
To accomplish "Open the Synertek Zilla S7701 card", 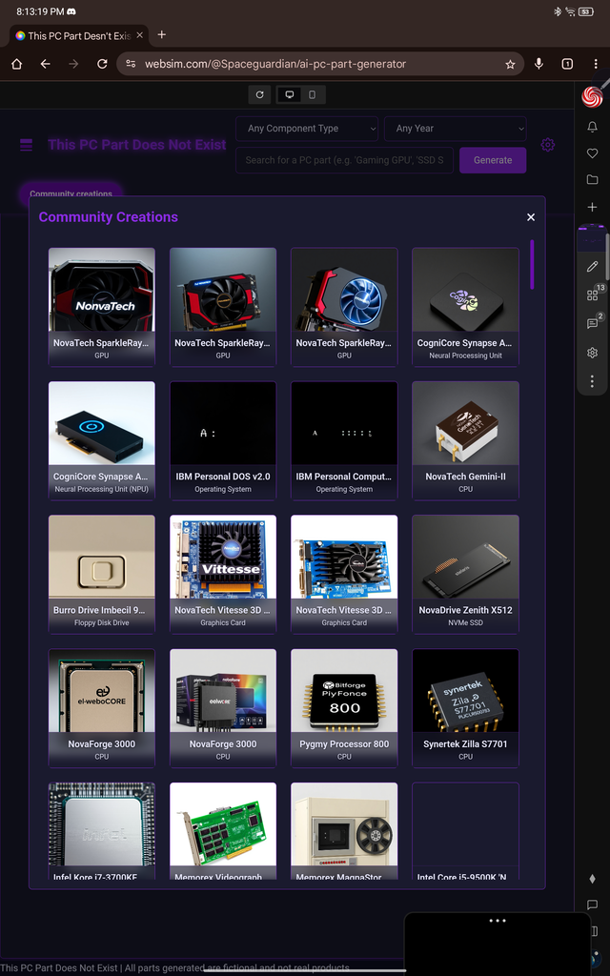I will 465,707.
